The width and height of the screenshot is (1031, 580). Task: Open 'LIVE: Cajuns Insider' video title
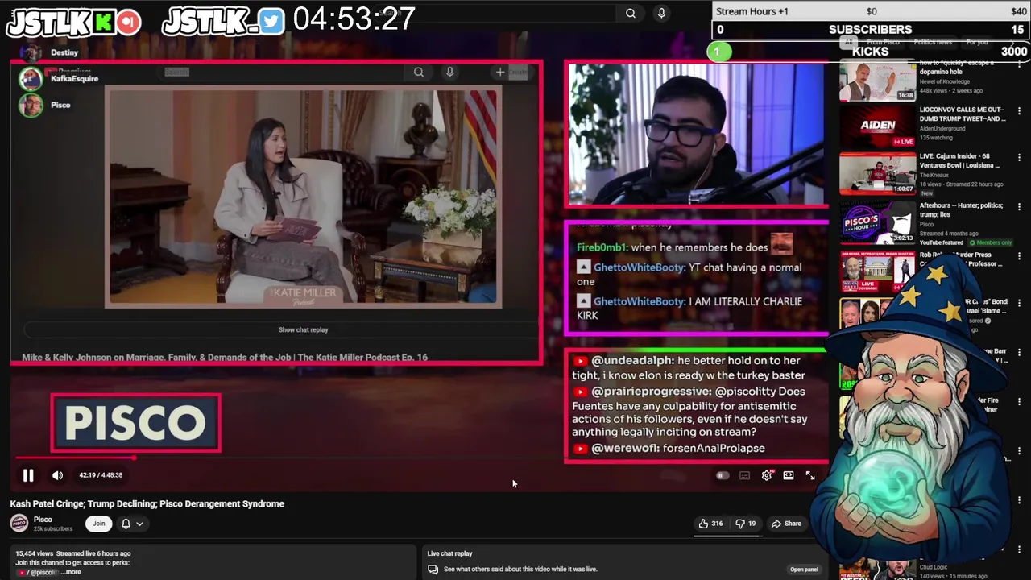click(x=959, y=160)
